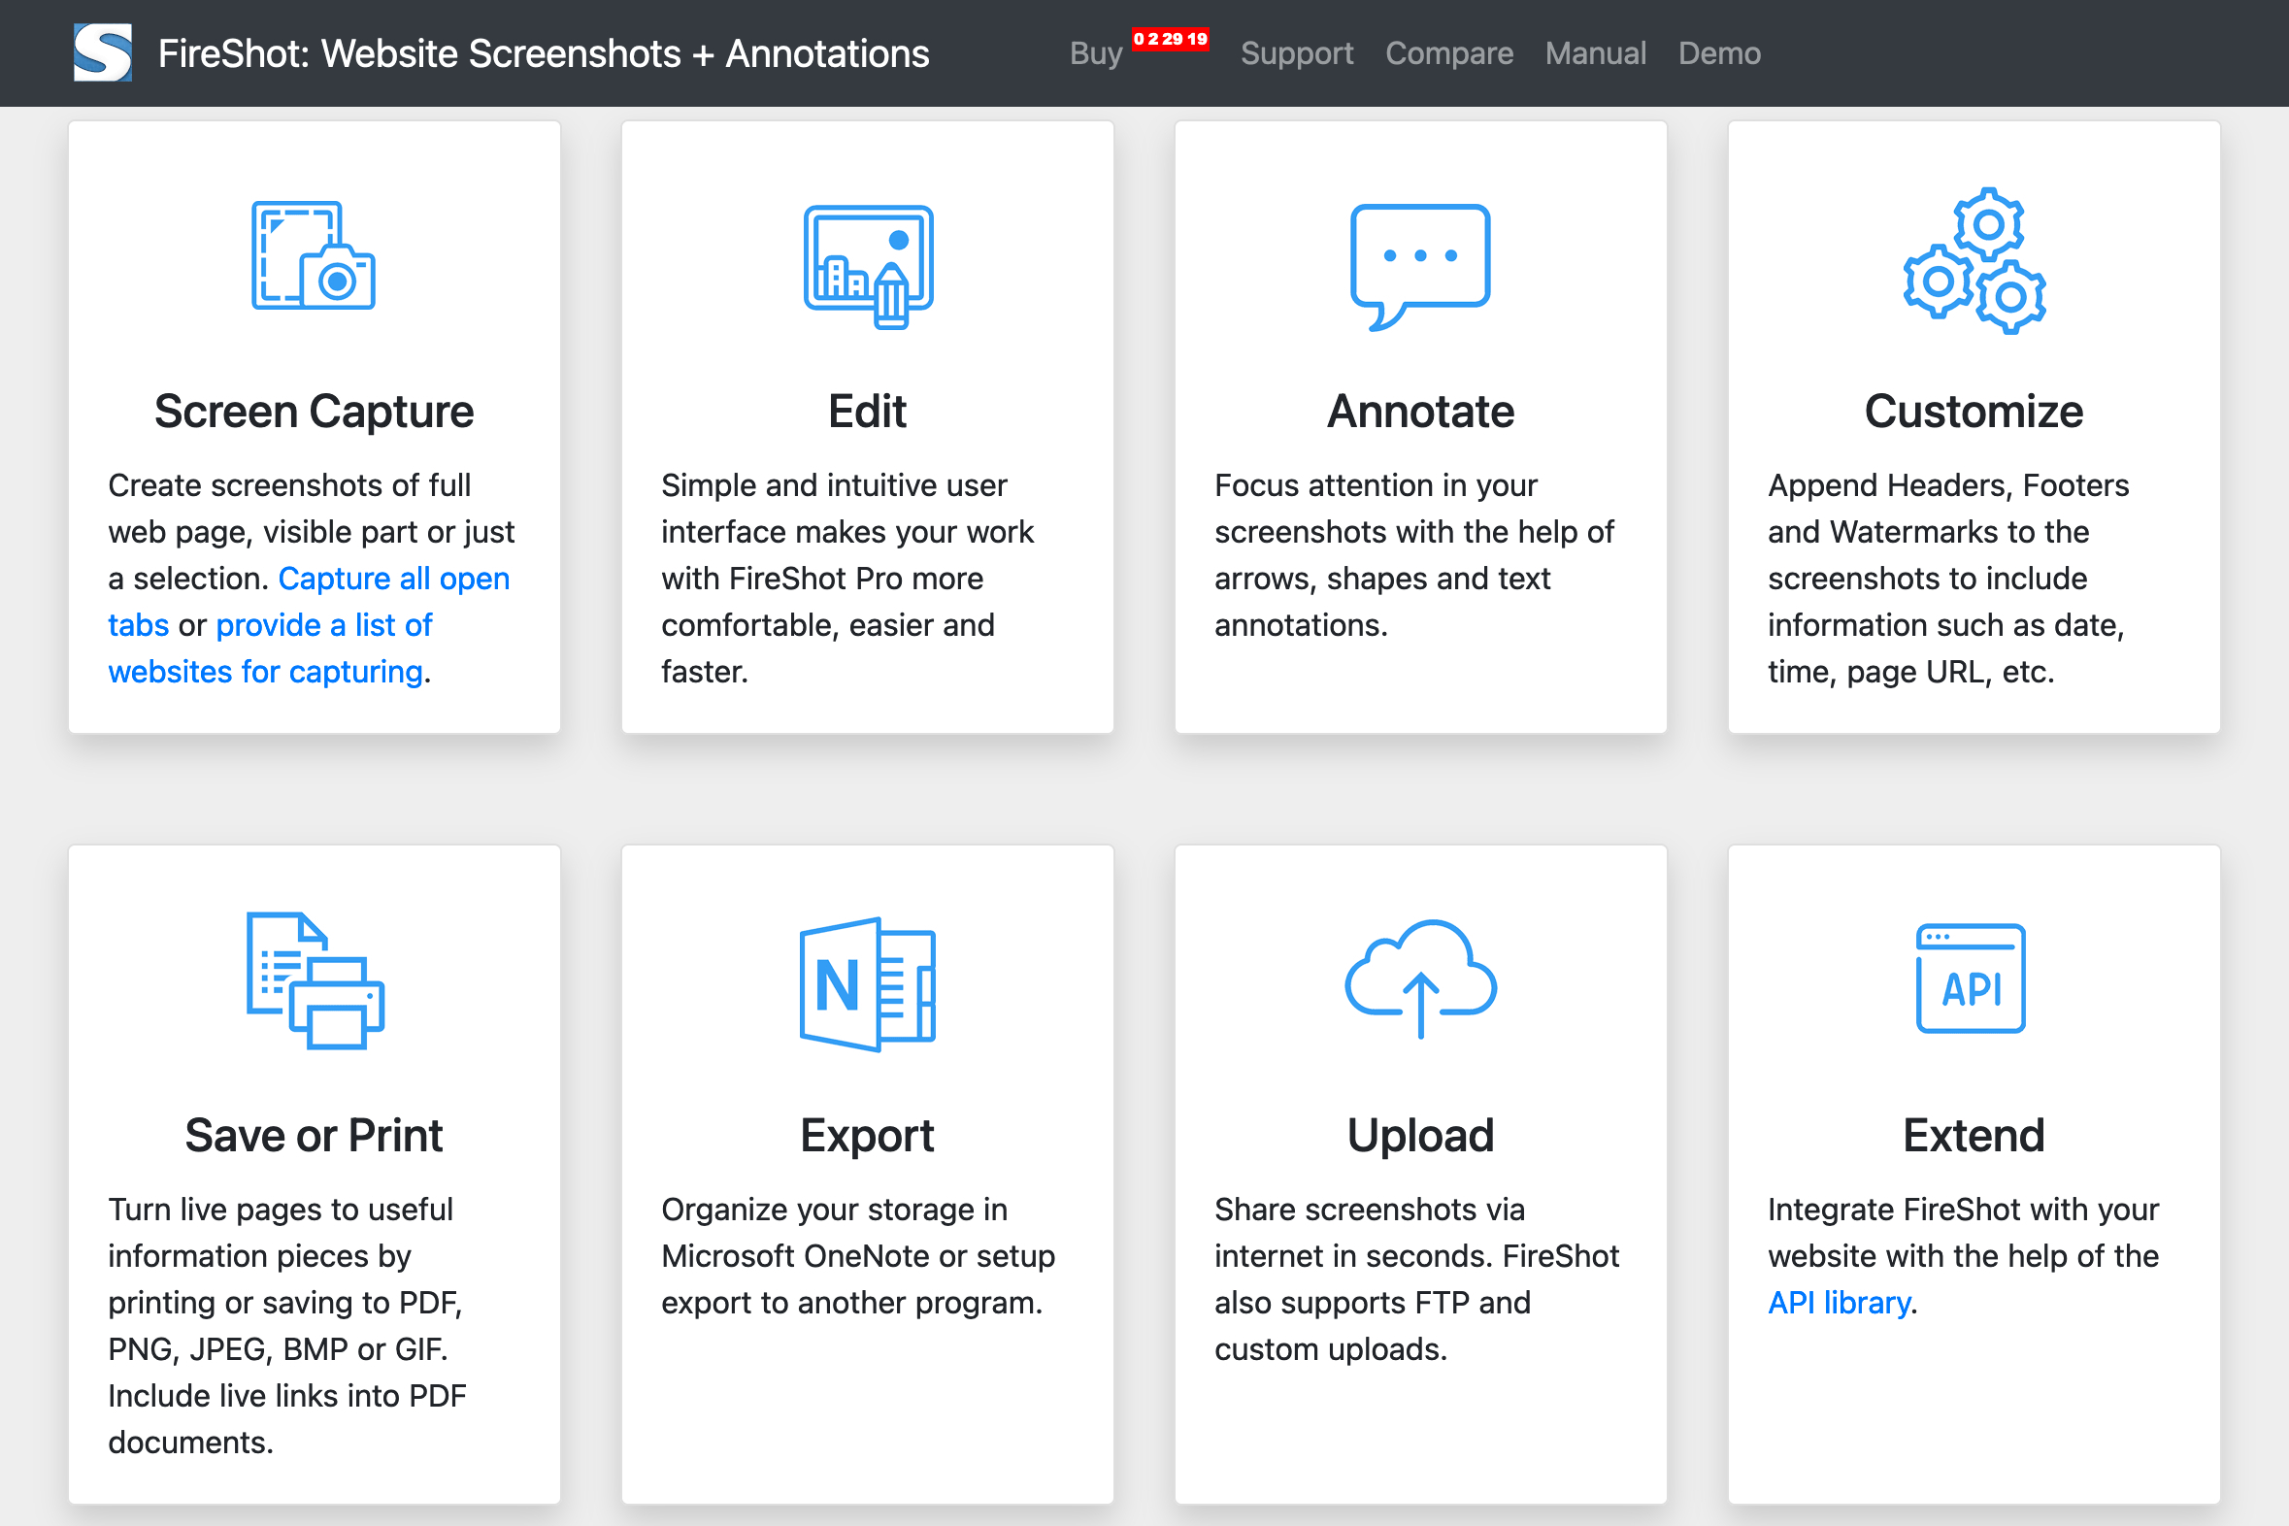Viewport: 2289px width, 1526px height.
Task: Open the Compare page
Action: [x=1449, y=52]
